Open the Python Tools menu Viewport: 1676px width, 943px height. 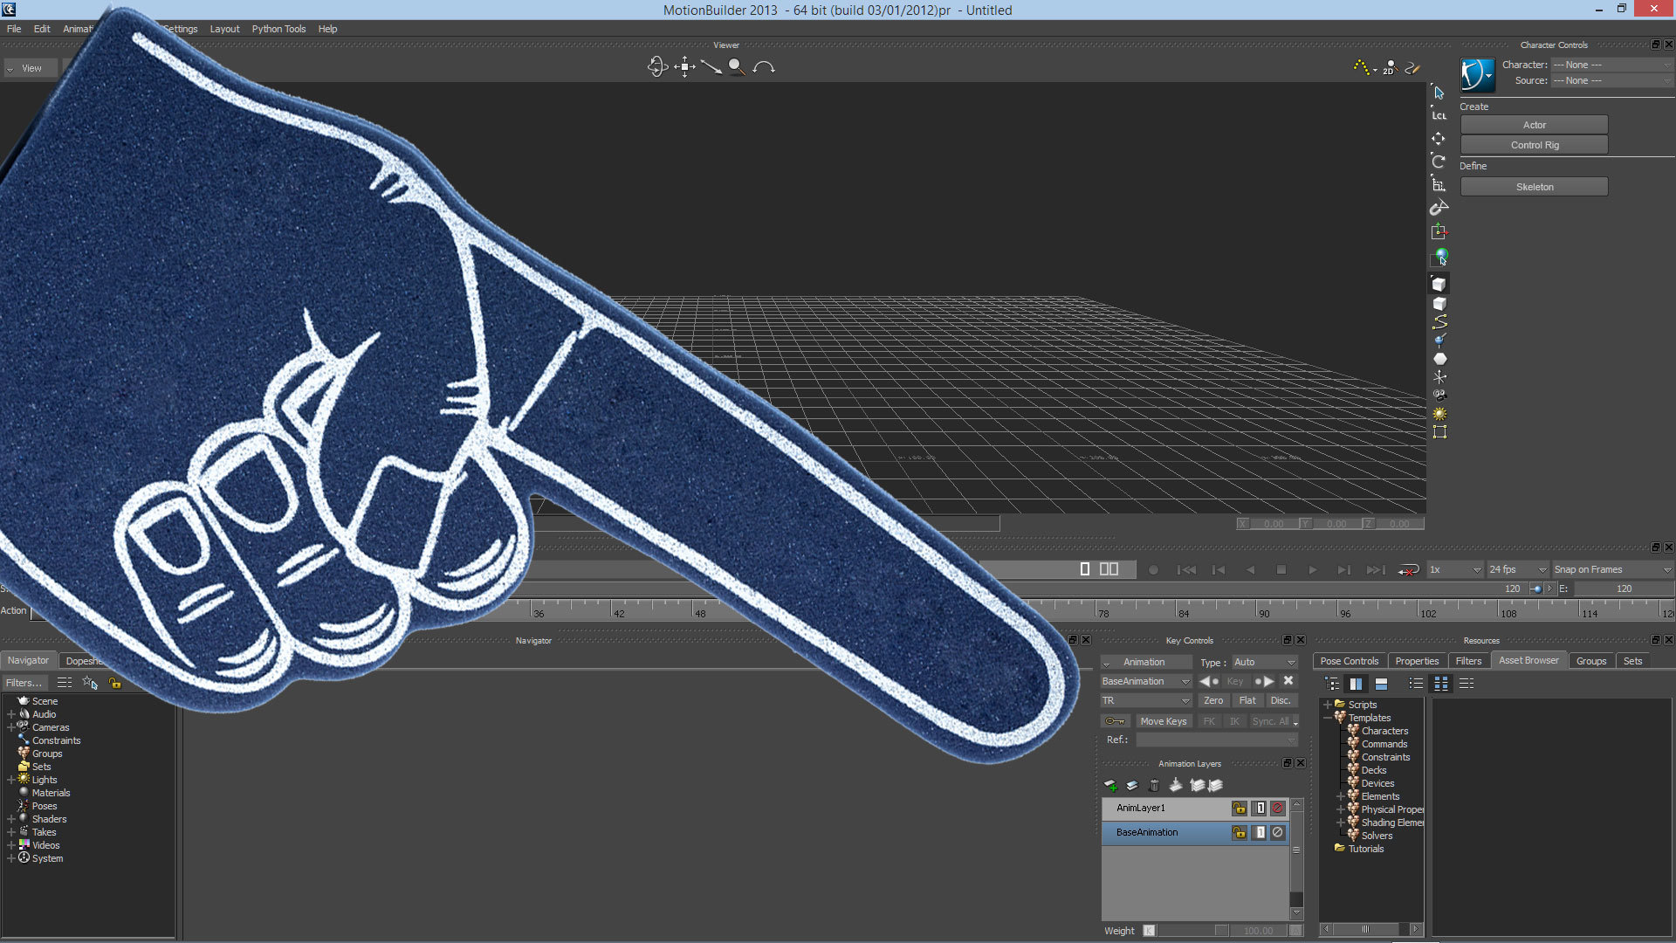(278, 29)
